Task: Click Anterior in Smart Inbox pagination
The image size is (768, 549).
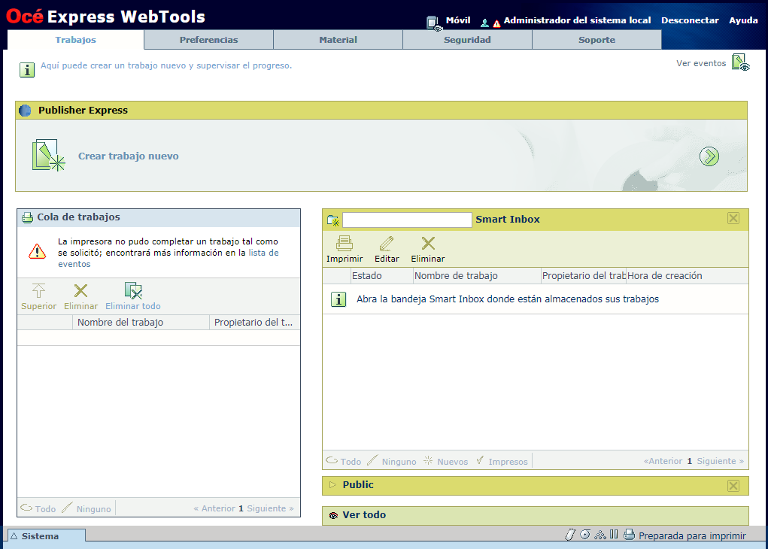Action: tap(663, 461)
